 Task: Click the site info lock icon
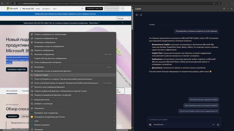coord(14,4)
